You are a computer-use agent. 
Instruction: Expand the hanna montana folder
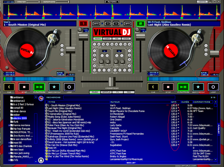[9, 125]
